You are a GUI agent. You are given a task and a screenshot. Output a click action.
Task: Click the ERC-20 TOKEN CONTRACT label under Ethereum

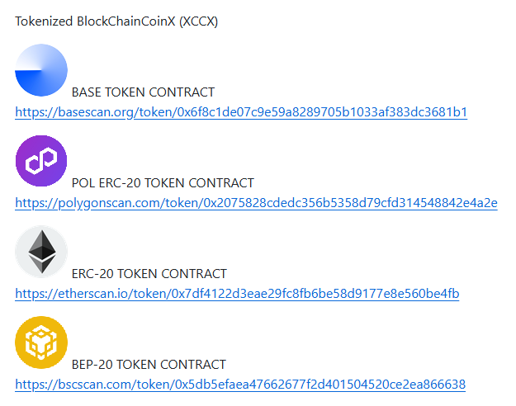pyautogui.click(x=149, y=274)
